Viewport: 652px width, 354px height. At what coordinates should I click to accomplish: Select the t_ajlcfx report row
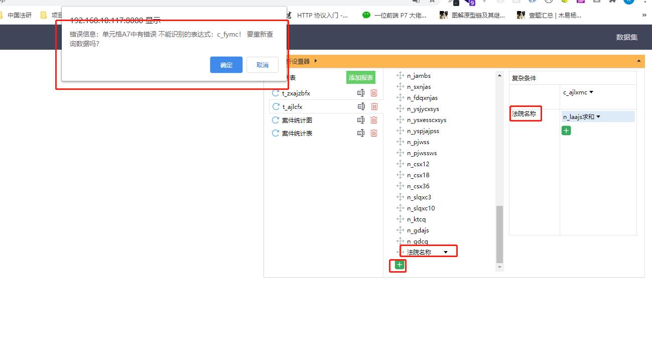pos(326,106)
